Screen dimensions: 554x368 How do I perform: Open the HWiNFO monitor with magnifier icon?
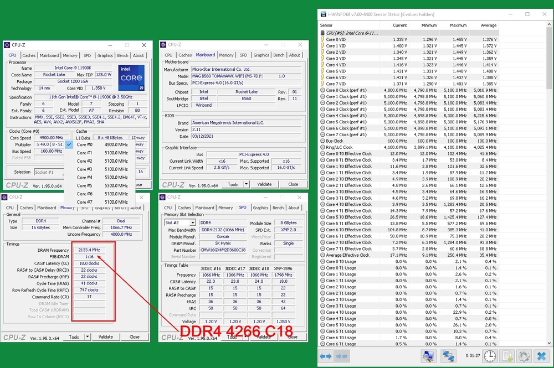point(428,356)
